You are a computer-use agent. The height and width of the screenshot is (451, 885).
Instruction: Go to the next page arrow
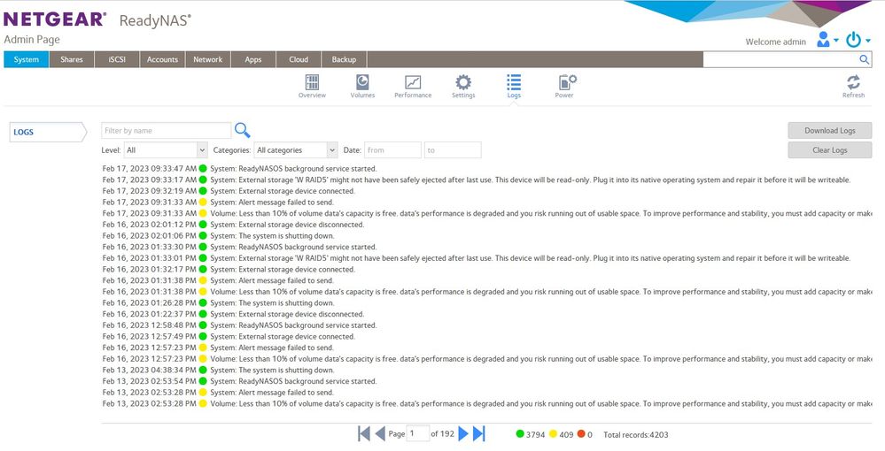[463, 433]
